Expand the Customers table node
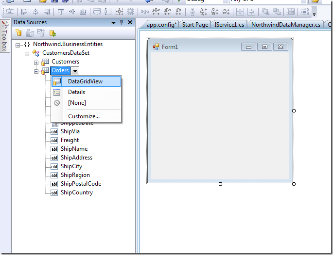 36,62
